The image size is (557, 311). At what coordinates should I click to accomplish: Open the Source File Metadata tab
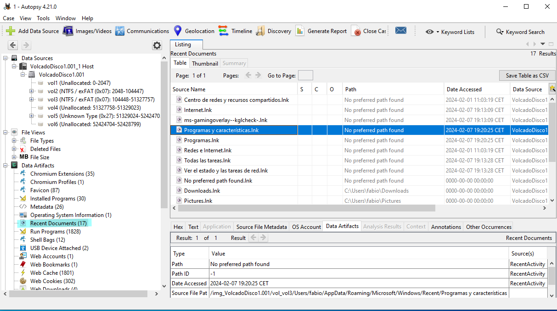(x=261, y=227)
